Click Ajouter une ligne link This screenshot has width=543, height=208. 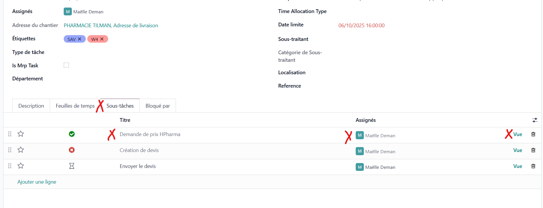pyautogui.click(x=37, y=182)
